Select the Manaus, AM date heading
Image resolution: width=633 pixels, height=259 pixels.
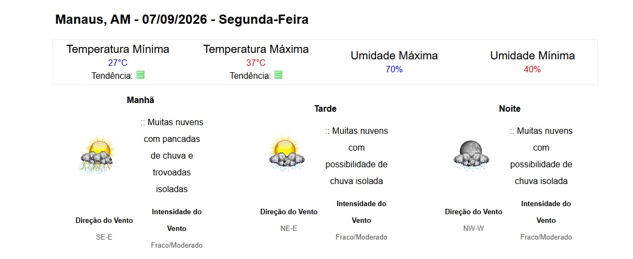pos(182,19)
